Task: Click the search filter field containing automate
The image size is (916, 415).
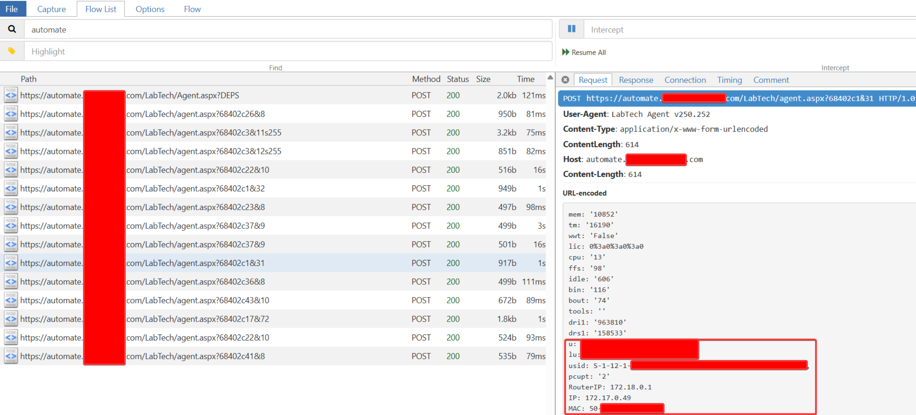Action: tap(288, 30)
